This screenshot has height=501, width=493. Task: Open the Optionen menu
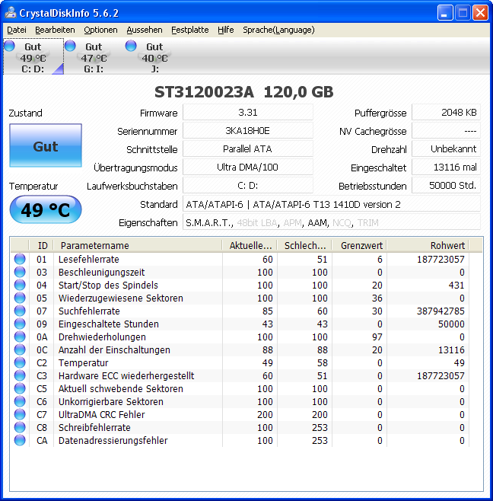coord(100,30)
